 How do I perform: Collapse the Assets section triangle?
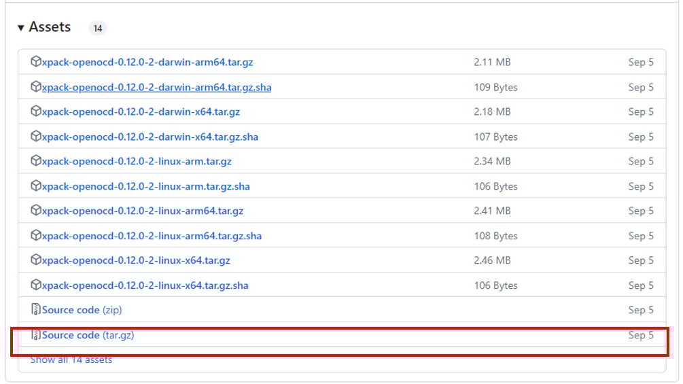tap(20, 28)
